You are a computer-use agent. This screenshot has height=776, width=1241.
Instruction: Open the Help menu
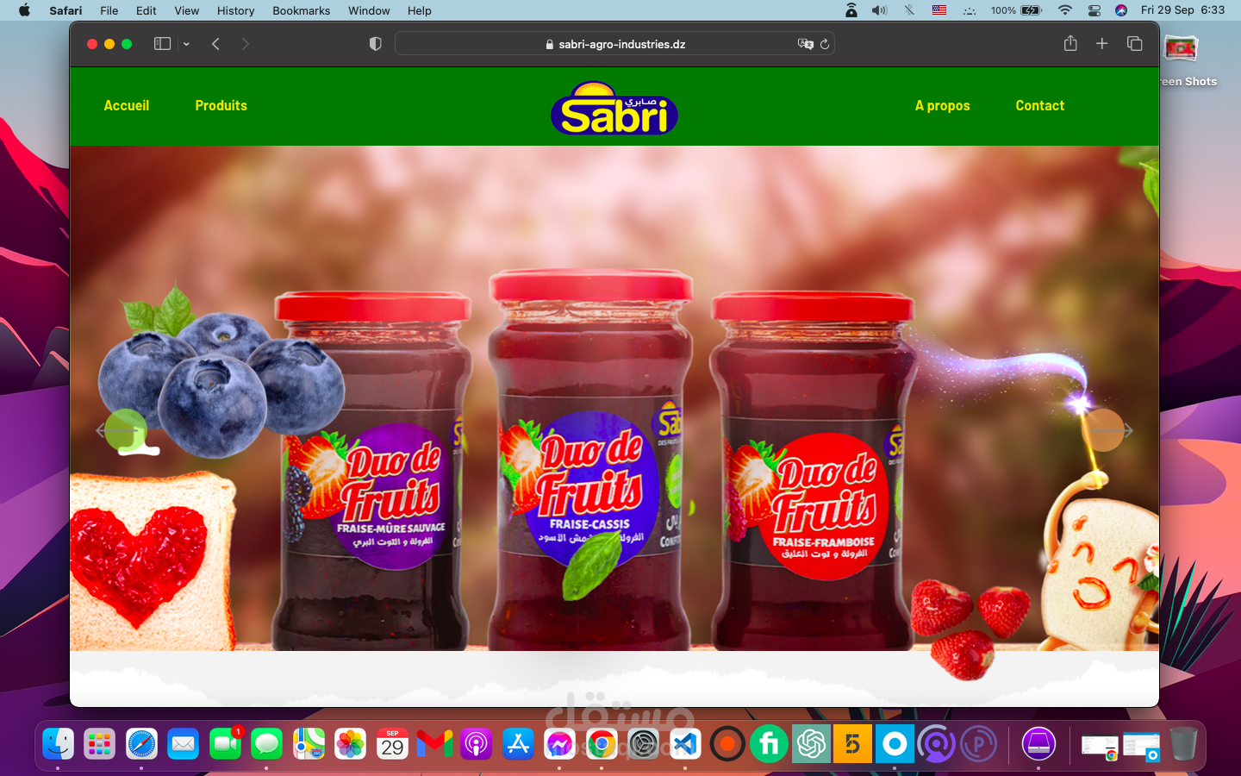tap(420, 10)
